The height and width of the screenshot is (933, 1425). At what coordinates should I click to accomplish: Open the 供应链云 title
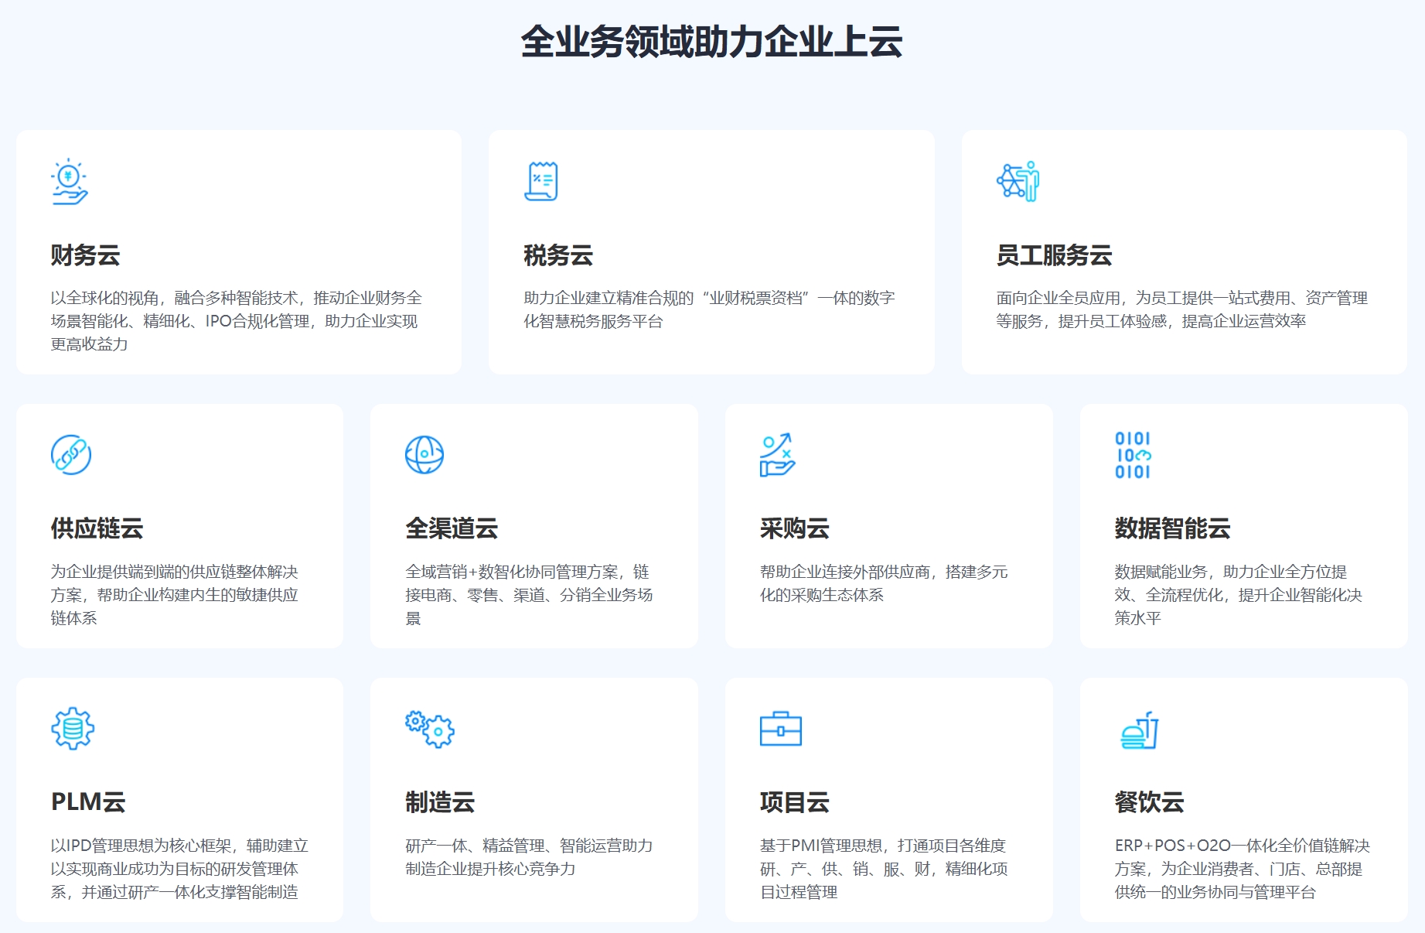(x=97, y=528)
